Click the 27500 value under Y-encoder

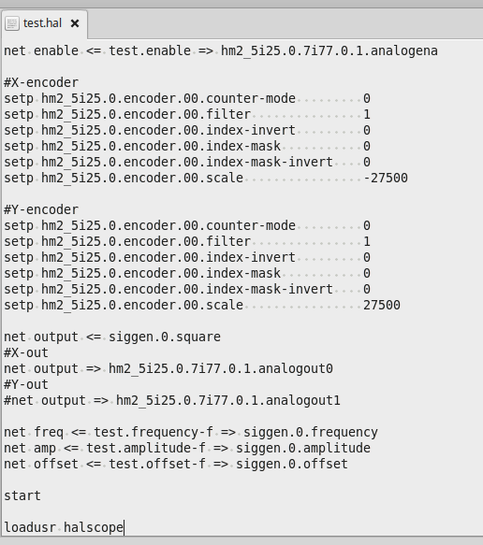click(x=382, y=305)
